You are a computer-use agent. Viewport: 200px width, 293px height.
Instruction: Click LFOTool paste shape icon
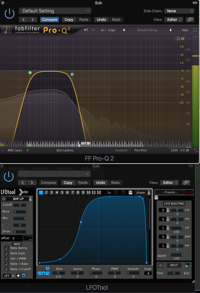pyautogui.click(x=123, y=192)
